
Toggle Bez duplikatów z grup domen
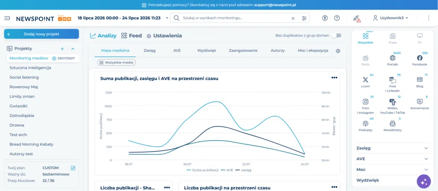tap(336, 35)
